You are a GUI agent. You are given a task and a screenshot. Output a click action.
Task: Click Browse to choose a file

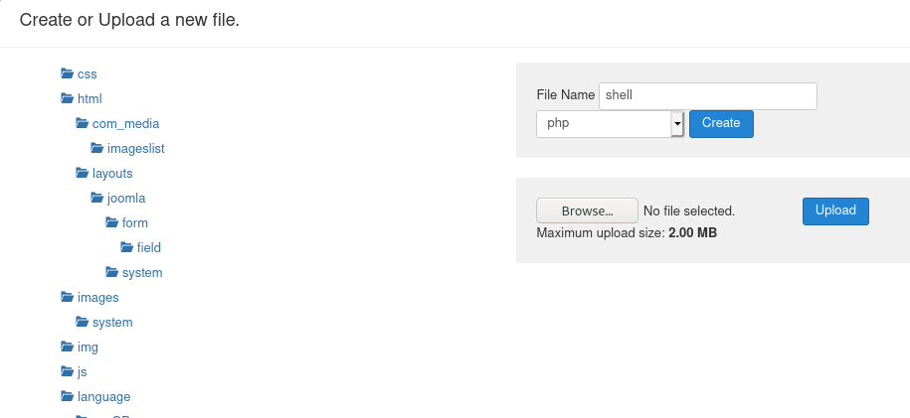588,211
